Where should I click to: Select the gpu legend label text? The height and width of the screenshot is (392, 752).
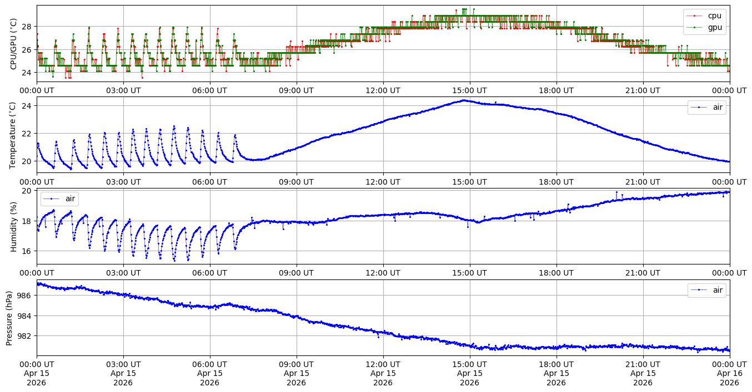coord(715,27)
